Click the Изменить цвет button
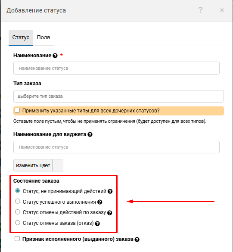This screenshot has height=252, width=233. tap(33, 165)
